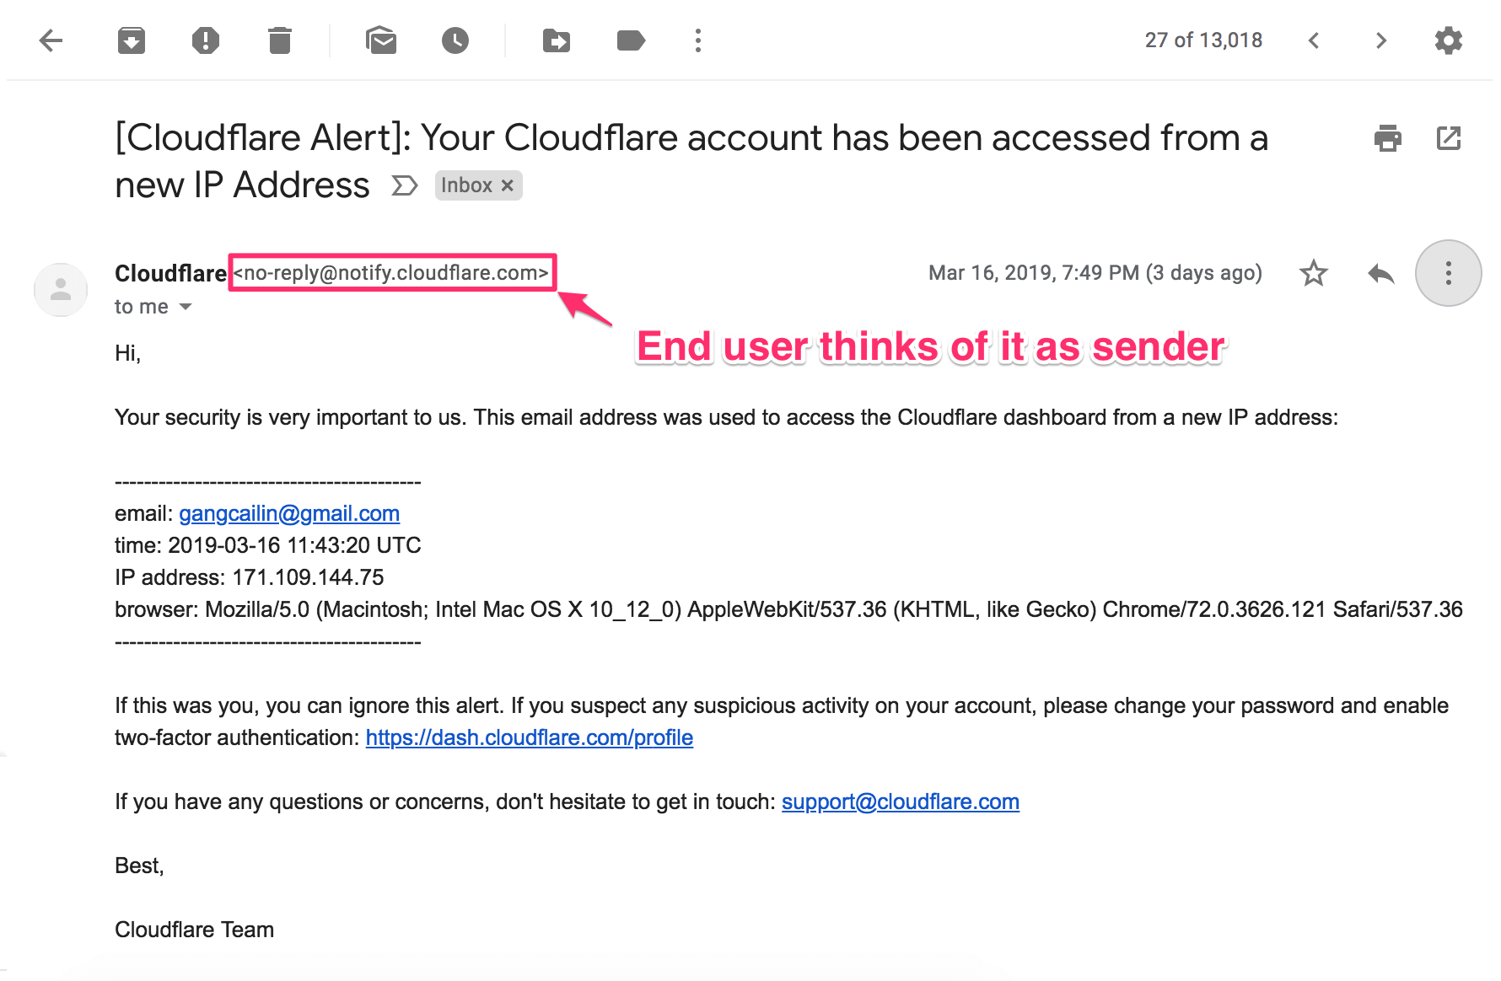Image resolution: width=1501 pixels, height=981 pixels.
Task: Go to the newer email arrow
Action: [x=1314, y=40]
